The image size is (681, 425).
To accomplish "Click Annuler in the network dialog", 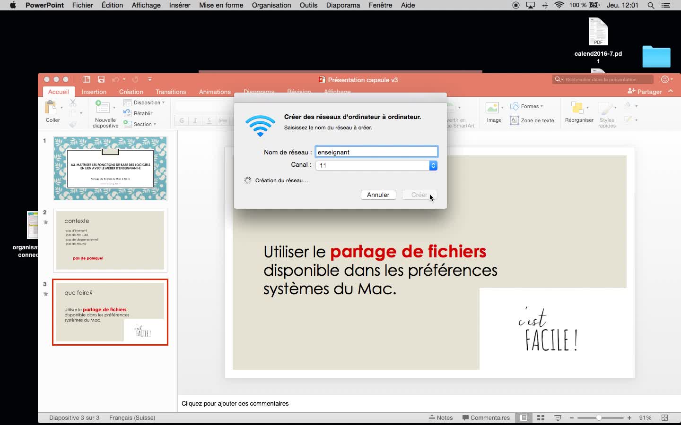I will (x=378, y=195).
